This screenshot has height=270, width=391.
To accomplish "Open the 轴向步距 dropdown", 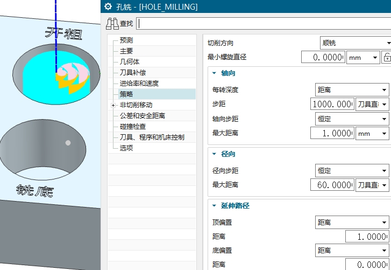I will pyautogui.click(x=352, y=119).
